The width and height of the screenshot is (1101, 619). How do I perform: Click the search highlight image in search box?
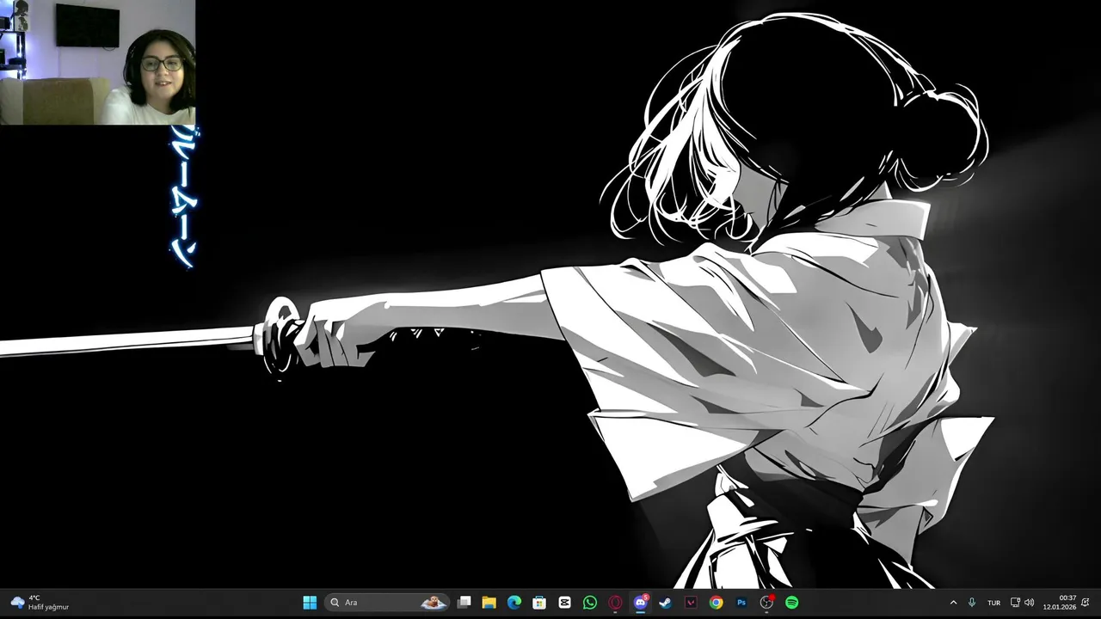pos(433,603)
